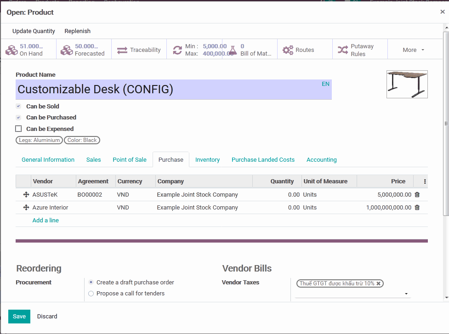The image size is (449, 334).
Task: Select Propose a call for tenders
Action: 91,294
